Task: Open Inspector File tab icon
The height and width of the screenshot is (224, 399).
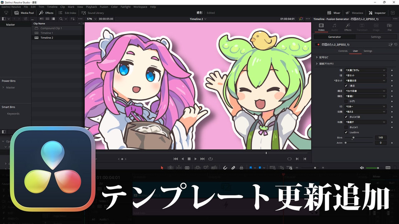Action: (389, 27)
